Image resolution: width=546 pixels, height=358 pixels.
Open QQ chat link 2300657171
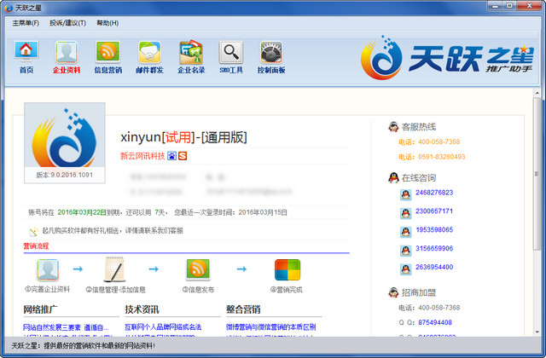pos(434,211)
